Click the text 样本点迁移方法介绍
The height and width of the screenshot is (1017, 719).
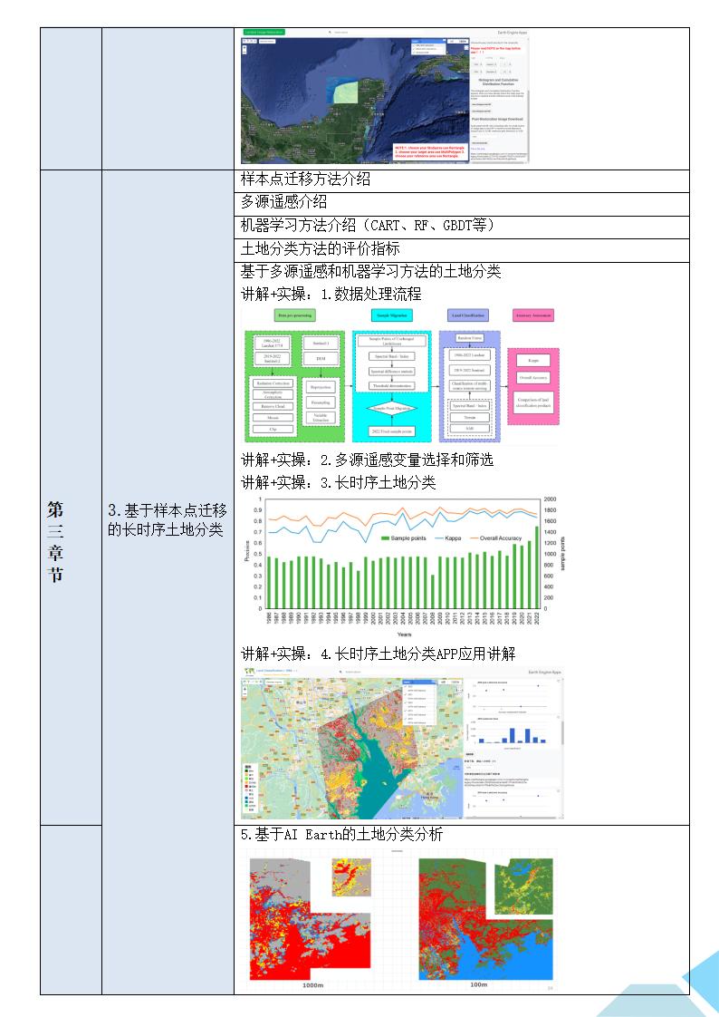[x=305, y=179]
